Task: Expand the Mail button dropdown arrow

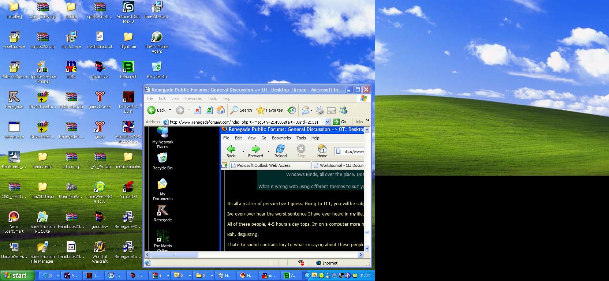Action: (311, 110)
